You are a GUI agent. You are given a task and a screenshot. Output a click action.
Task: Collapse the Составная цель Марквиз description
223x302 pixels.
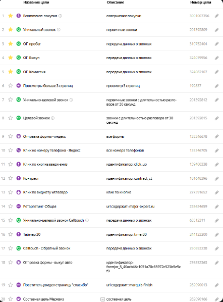click(102, 299)
